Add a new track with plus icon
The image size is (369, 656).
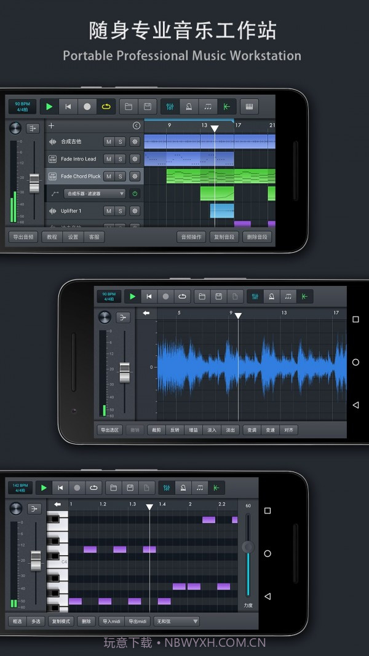tap(51, 125)
